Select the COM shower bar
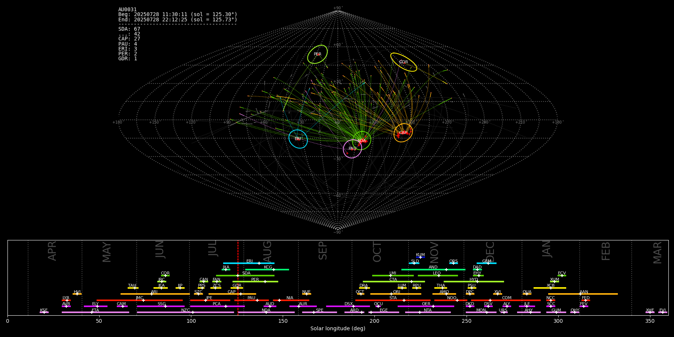The image size is (674, 337). pyautogui.click(x=506, y=300)
